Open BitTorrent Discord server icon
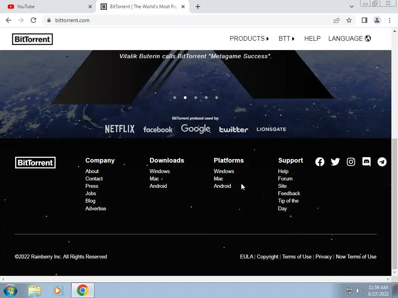Viewport: 398px width, 298px height. tap(366, 162)
